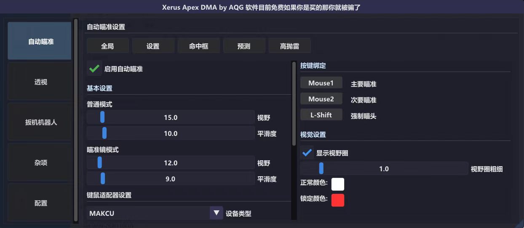524x228 pixels.
Task: Click the L-Shift key binding button
Action: [x=321, y=115]
